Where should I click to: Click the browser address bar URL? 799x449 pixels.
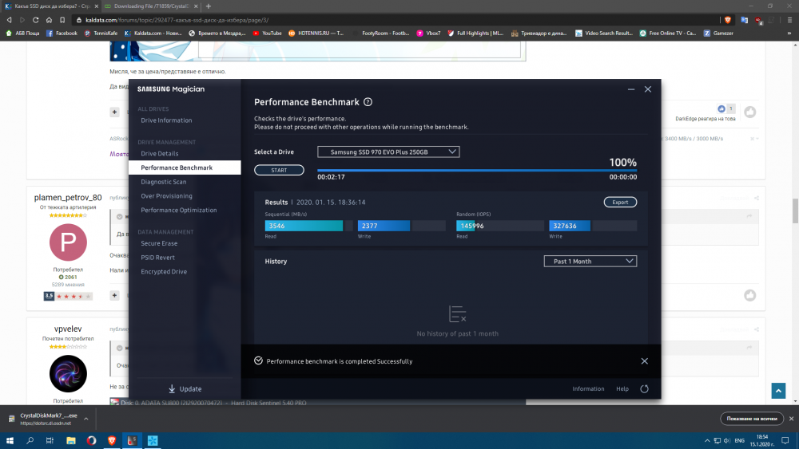click(x=177, y=20)
